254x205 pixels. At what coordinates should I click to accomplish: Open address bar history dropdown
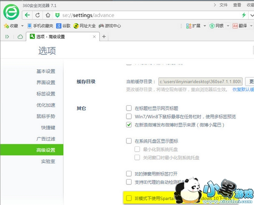252,15
